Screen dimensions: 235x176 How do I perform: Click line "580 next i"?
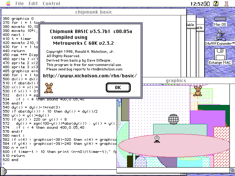point(14,136)
